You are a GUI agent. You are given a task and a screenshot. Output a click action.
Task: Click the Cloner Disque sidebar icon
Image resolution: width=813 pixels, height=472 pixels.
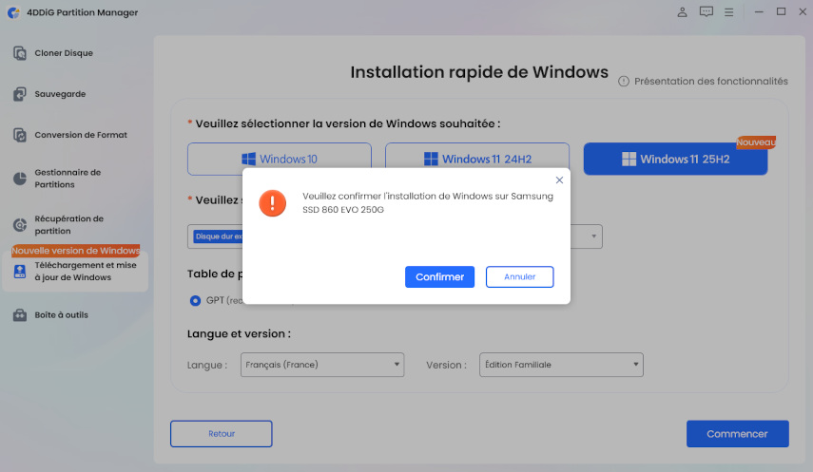point(20,53)
